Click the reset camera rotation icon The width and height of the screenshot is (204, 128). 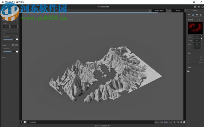pos(178,122)
